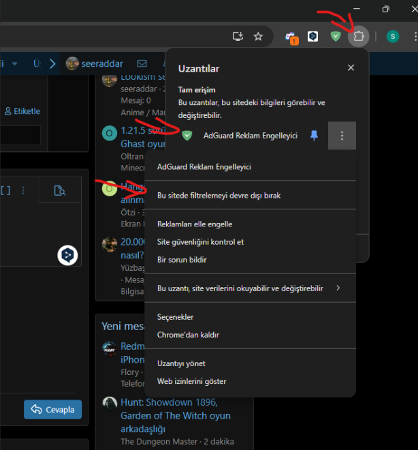Open the Redm... iPhon... thread link
418x450 pixels.
tap(132, 352)
